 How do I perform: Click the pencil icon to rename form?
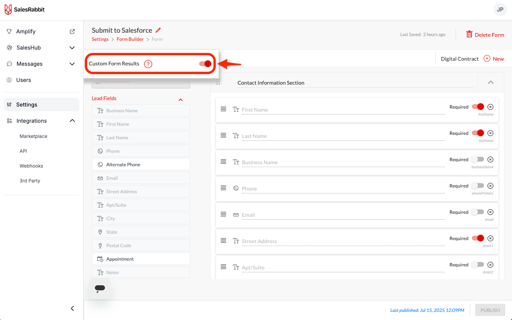pos(158,30)
